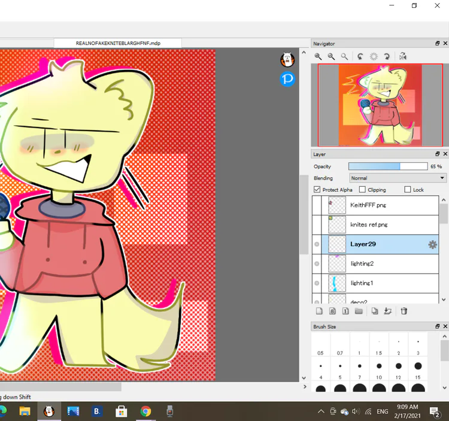
Task: Duplicate the selected layer
Action: click(375, 311)
